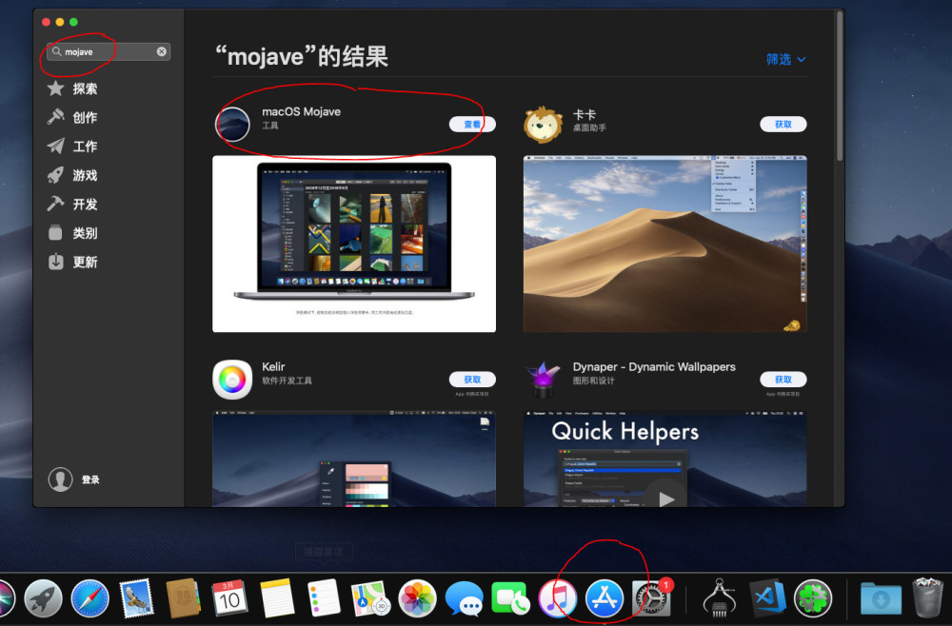Open the 卡卡 lion app icon
This screenshot has height=626, width=952.
tap(543, 125)
